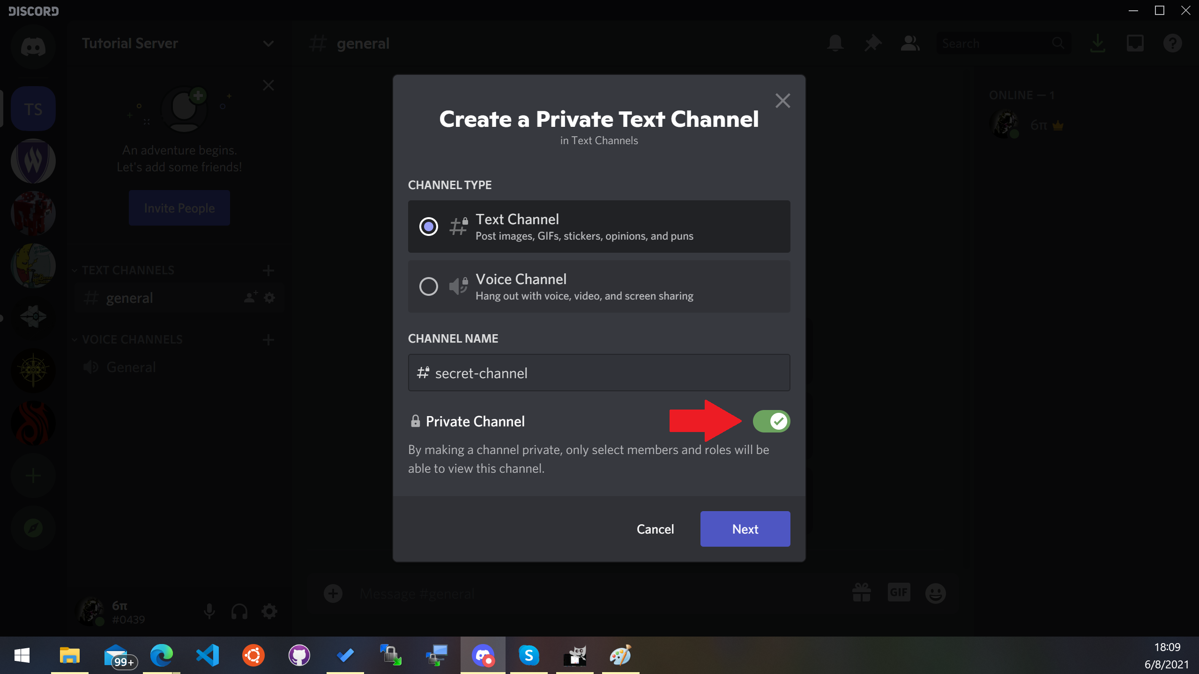Close the Create Channel dialog
This screenshot has height=674, width=1199.
pyautogui.click(x=782, y=101)
